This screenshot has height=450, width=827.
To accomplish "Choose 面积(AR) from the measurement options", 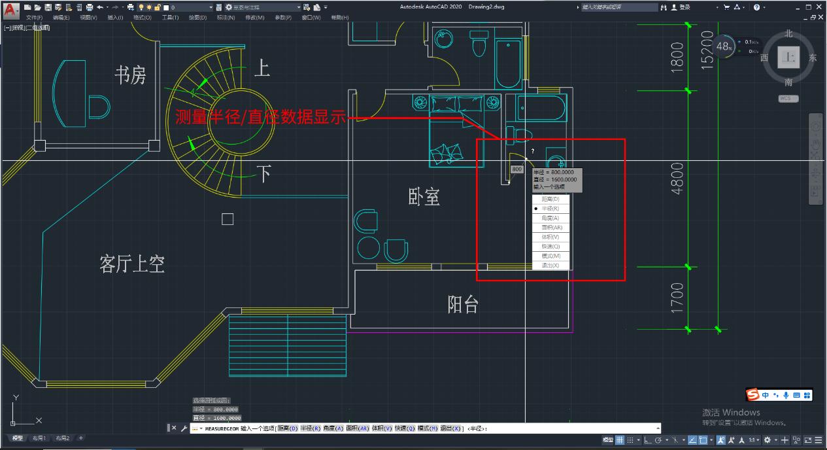I will [550, 227].
